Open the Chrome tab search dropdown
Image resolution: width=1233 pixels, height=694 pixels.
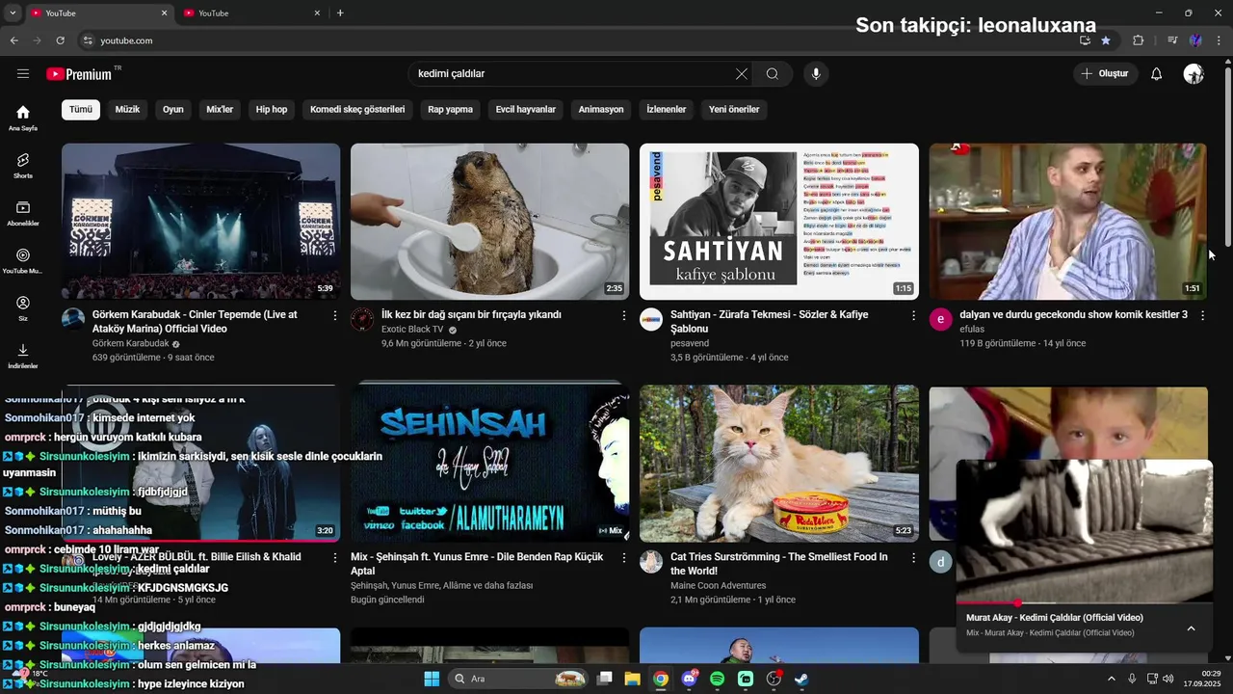(13, 13)
